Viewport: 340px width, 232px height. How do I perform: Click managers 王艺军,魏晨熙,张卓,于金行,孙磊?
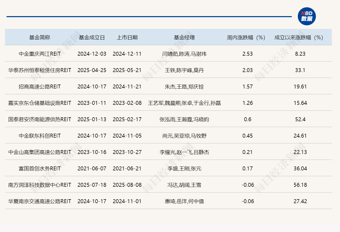(184, 103)
